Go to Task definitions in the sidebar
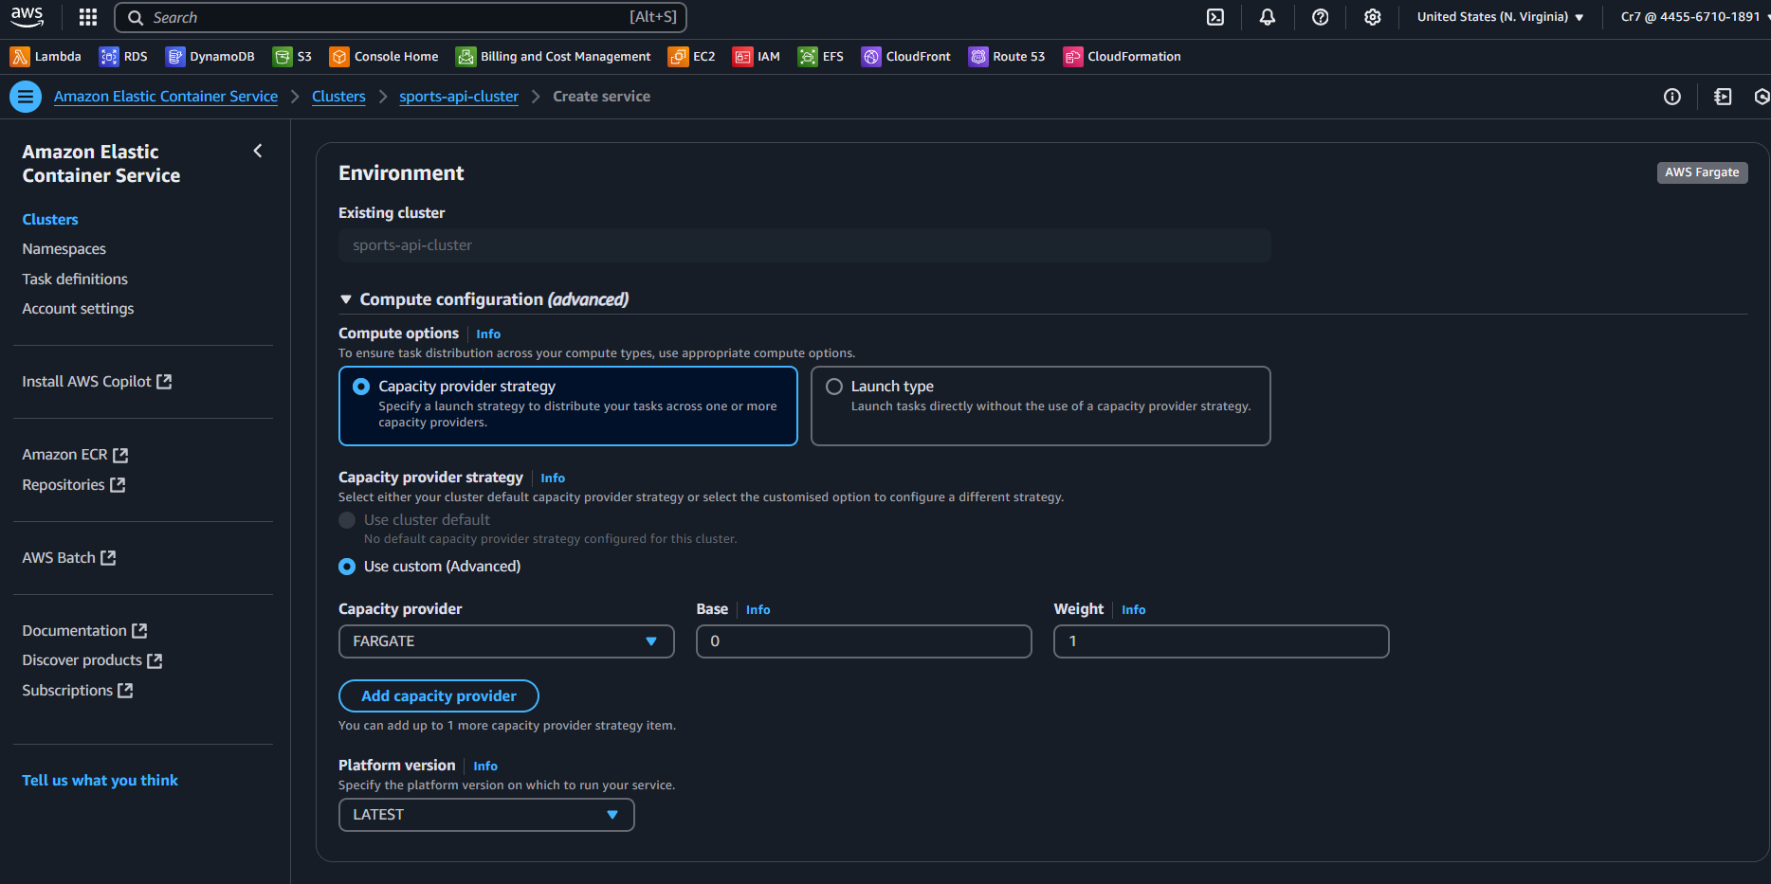1771x884 pixels. tap(75, 279)
